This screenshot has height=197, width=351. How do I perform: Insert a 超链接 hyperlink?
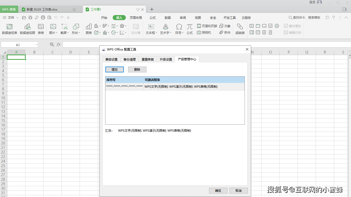click(x=240, y=29)
